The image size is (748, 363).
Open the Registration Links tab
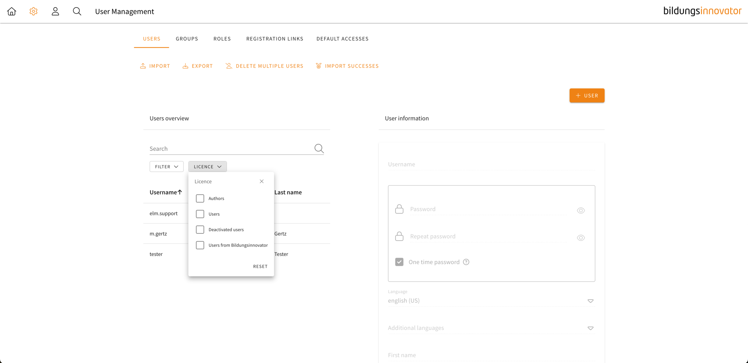click(275, 39)
